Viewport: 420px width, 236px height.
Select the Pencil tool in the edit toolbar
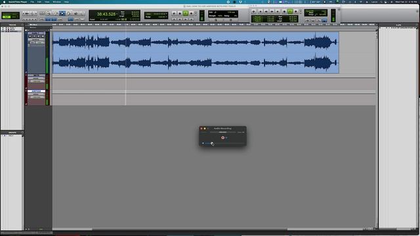(x=81, y=13)
